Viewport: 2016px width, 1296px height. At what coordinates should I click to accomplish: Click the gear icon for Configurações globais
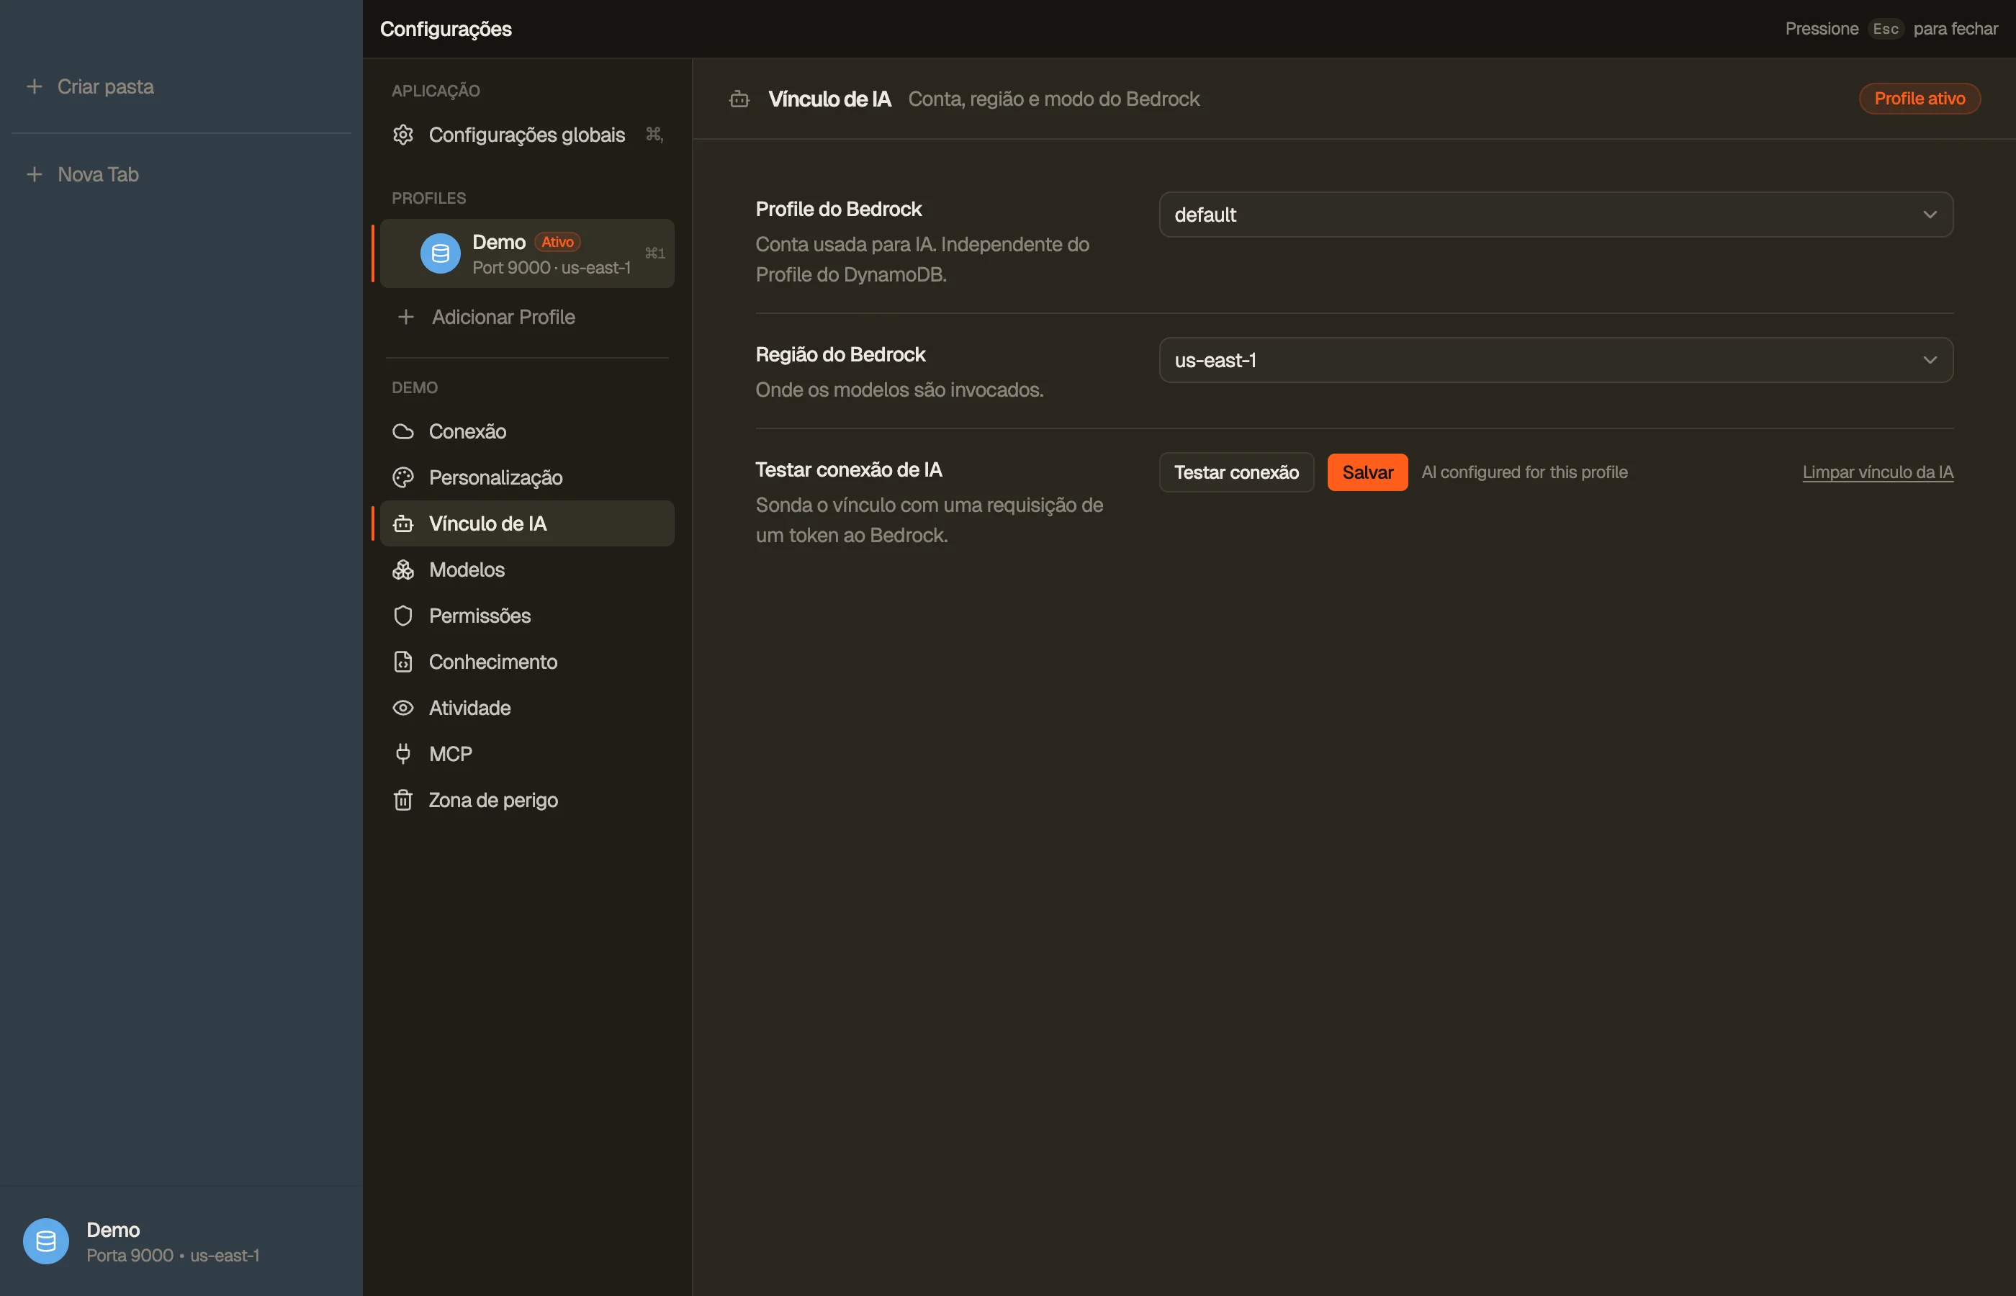(x=403, y=135)
